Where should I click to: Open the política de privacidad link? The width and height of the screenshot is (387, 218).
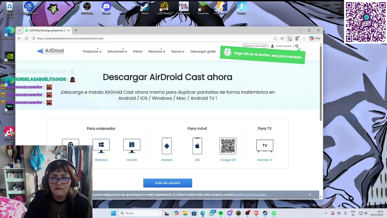251,195
